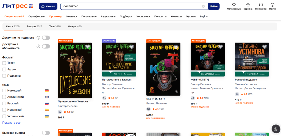The height and width of the screenshot is (136, 281).
Task: Select the Английский language checkbox
Action: [x=4, y=97]
